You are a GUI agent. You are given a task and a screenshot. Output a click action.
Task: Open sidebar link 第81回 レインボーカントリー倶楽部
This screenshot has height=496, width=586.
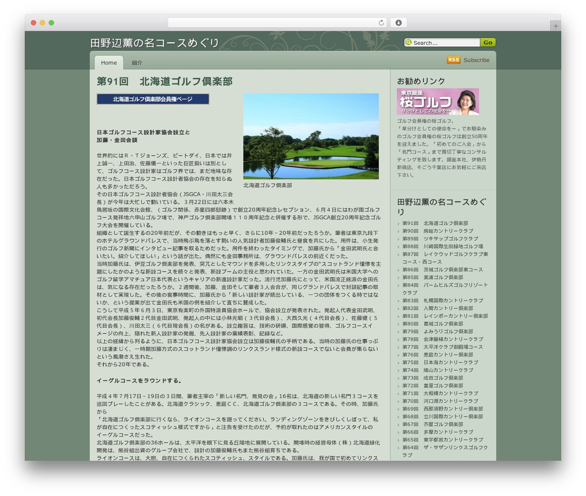[x=445, y=316]
